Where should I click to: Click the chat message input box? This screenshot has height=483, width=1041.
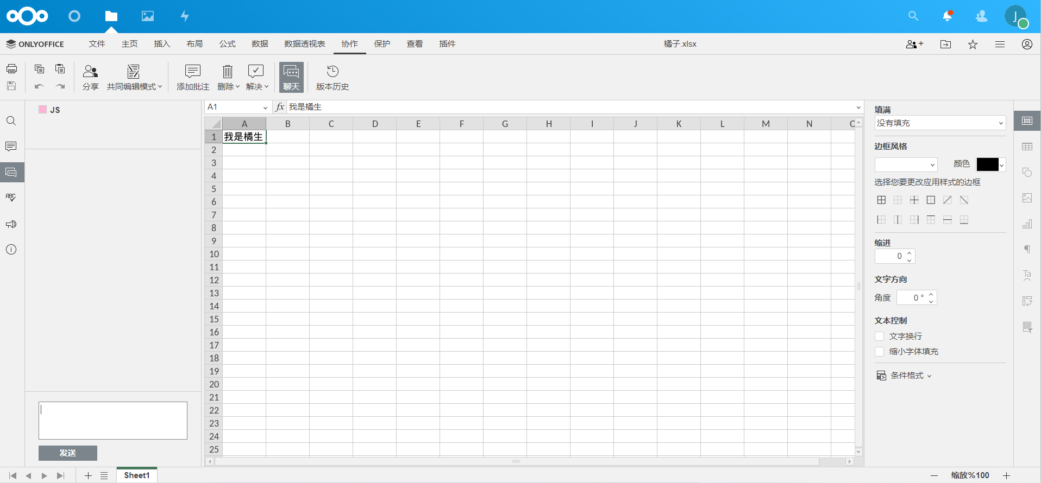(x=113, y=421)
